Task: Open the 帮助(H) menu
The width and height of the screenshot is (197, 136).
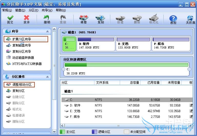Action: (x=61, y=10)
